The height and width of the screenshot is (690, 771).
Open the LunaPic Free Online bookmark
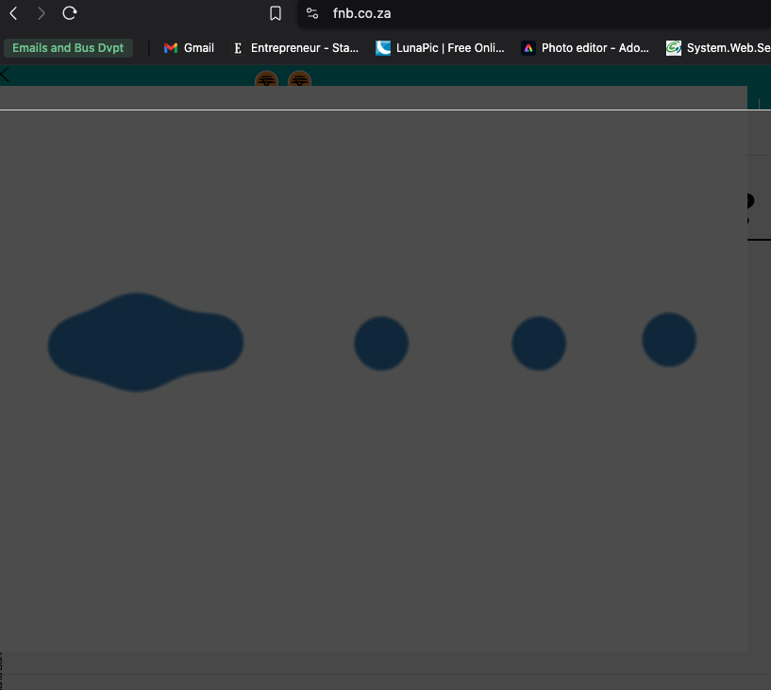pyautogui.click(x=441, y=48)
